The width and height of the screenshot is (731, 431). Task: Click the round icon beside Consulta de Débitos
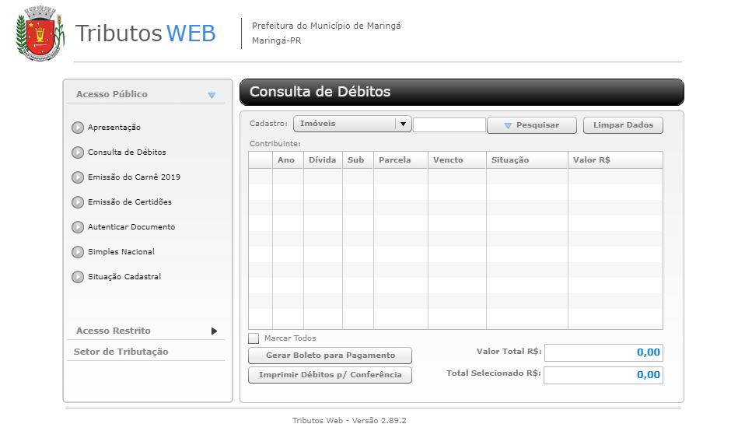[x=78, y=152]
